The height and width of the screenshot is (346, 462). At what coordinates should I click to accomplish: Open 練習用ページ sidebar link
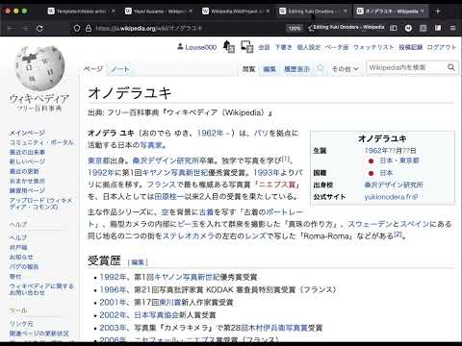pos(27,190)
